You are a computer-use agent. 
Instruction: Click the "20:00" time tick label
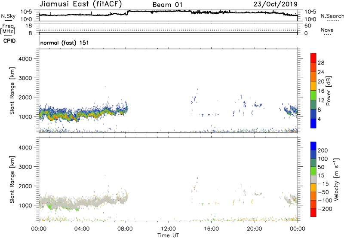coord(254,229)
